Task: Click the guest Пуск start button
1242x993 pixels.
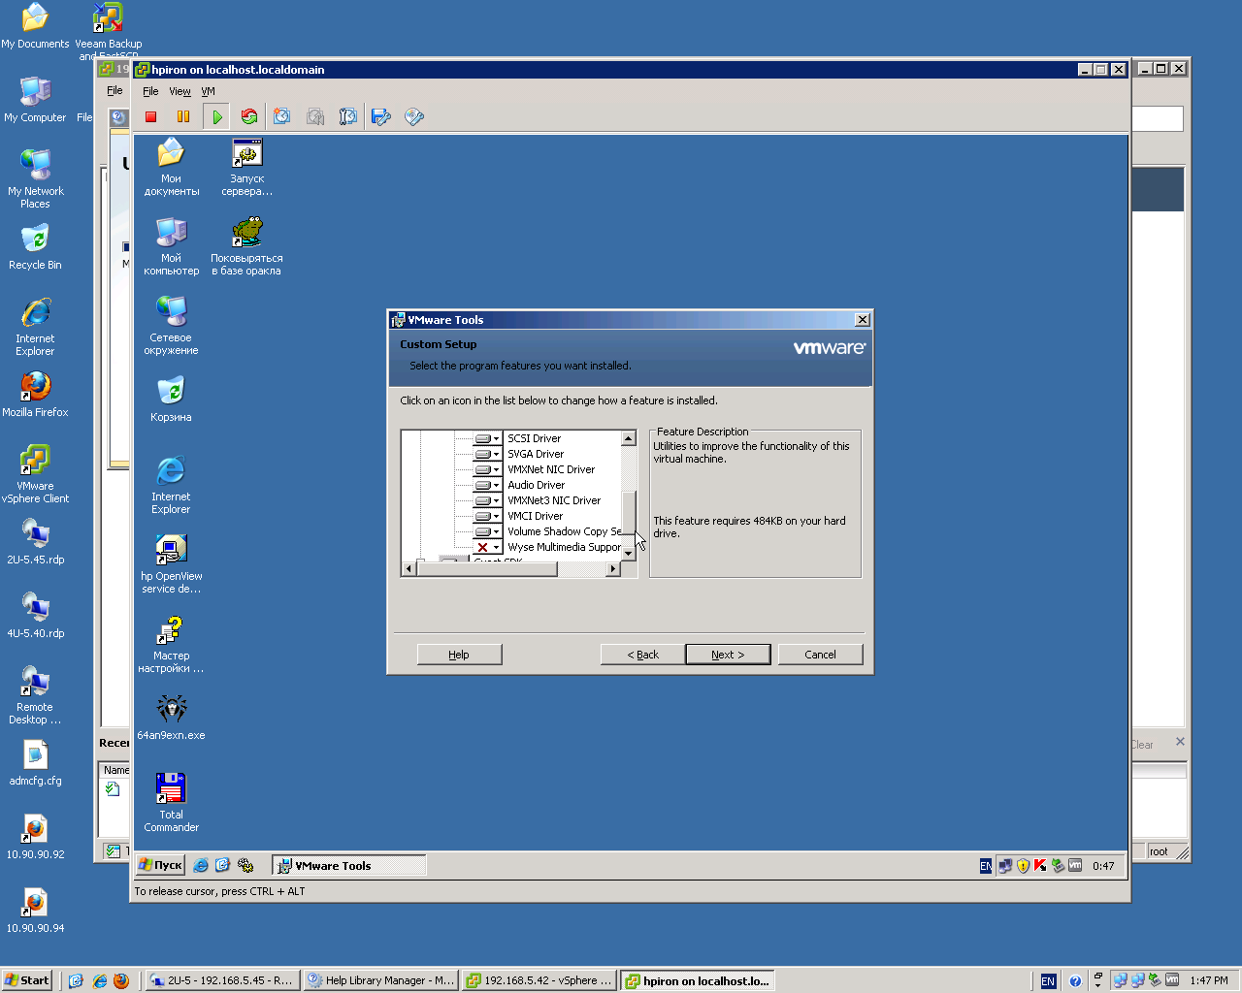Action: 160,865
